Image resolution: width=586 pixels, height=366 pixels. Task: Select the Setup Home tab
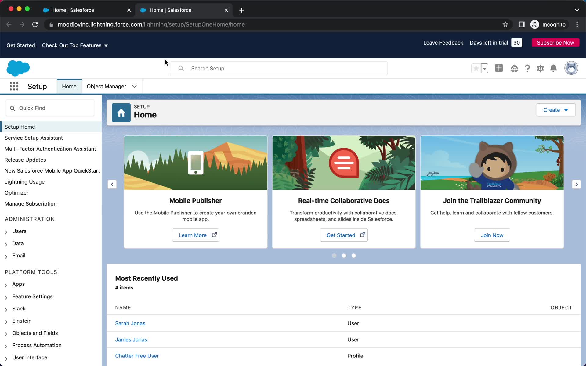coord(20,127)
